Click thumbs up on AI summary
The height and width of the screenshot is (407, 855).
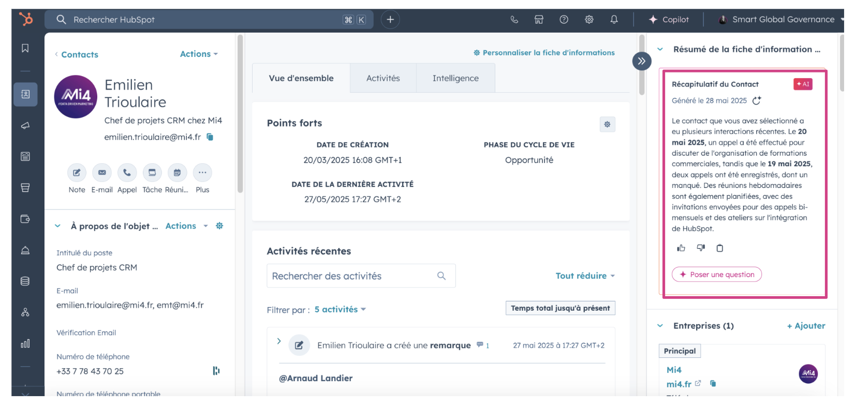[x=681, y=248]
